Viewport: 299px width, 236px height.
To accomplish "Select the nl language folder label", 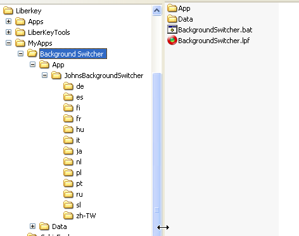I will (x=79, y=162).
